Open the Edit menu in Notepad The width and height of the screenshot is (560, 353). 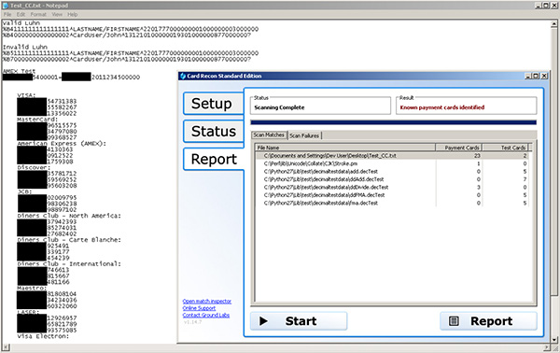[x=21, y=14]
